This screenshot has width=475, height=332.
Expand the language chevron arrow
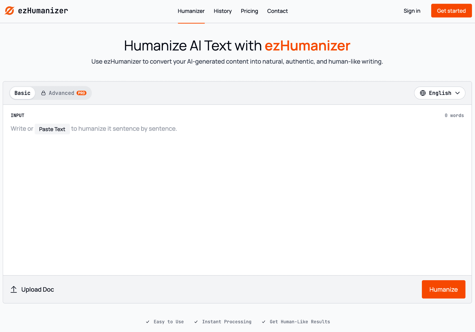pos(457,93)
